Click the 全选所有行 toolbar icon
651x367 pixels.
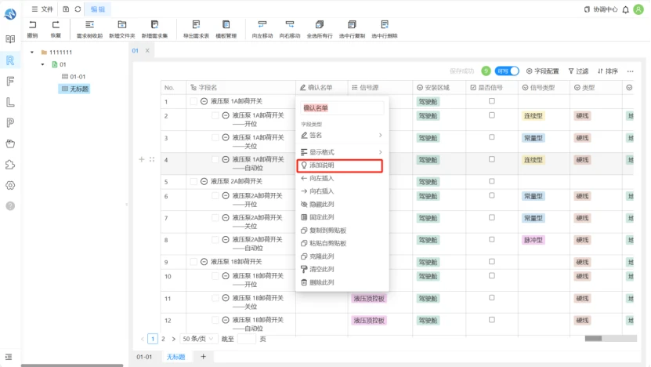(320, 25)
